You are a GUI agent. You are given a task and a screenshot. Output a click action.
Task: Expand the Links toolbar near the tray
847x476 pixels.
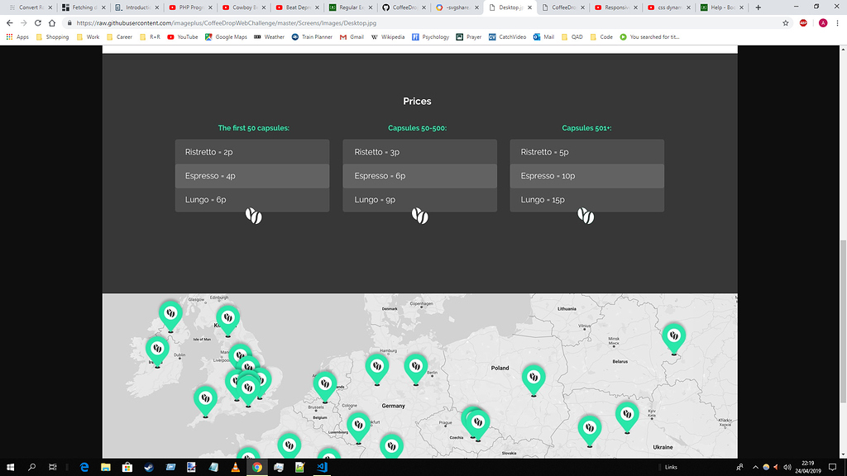[672, 467]
